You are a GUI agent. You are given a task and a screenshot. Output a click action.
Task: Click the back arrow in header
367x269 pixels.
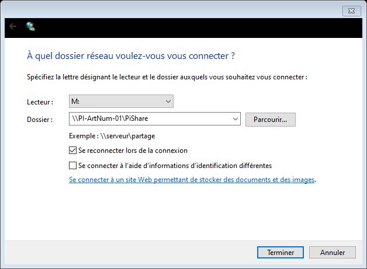point(13,26)
